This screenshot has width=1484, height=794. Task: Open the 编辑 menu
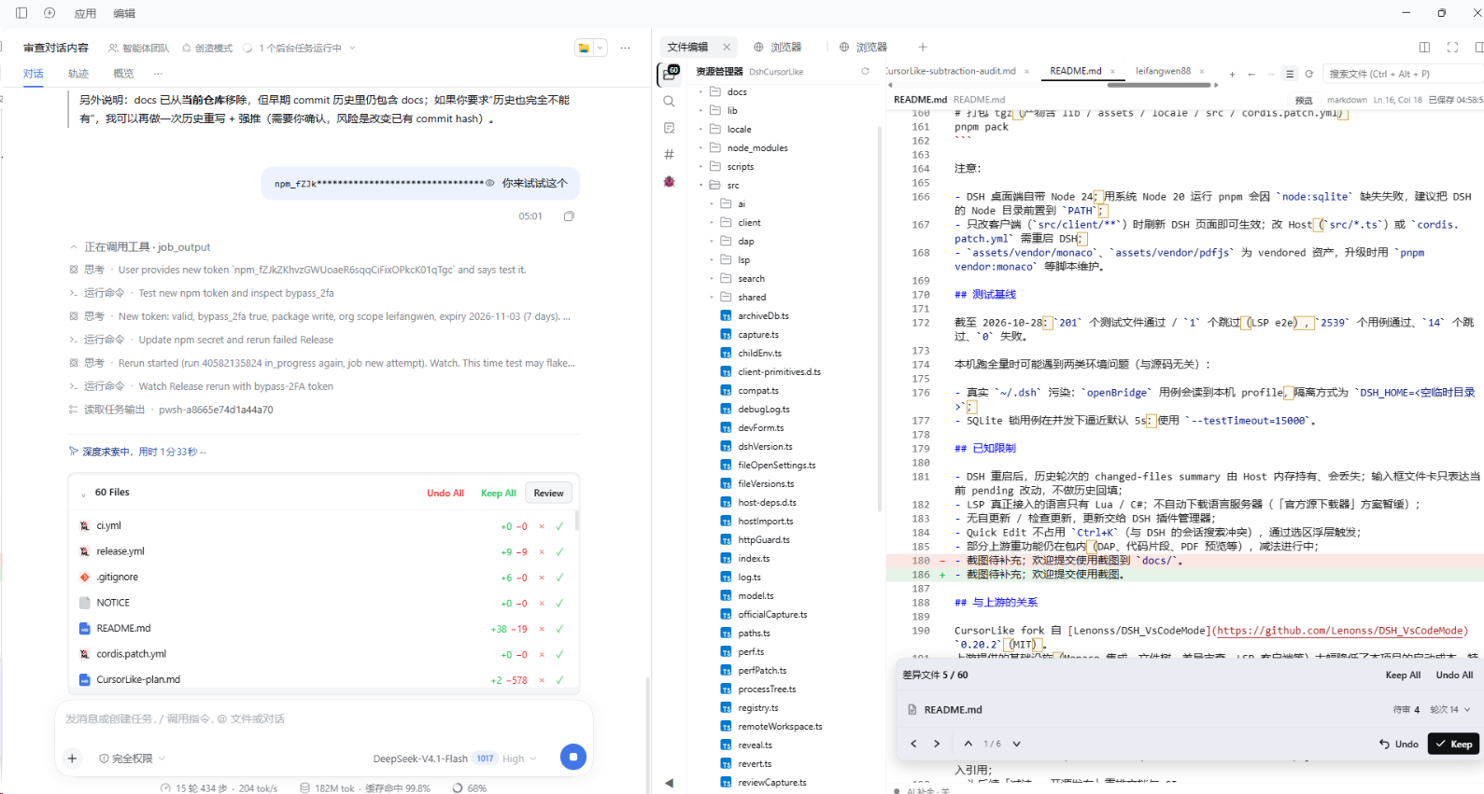(x=124, y=14)
